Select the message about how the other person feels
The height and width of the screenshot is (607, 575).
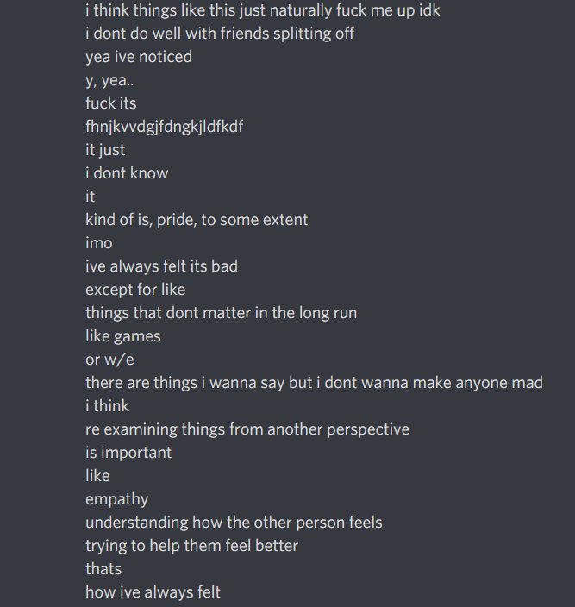234,523
